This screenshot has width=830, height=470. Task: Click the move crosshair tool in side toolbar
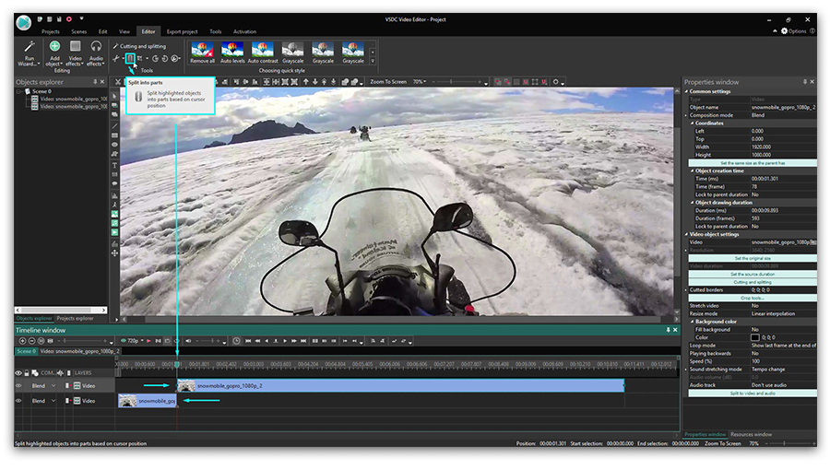click(x=114, y=253)
